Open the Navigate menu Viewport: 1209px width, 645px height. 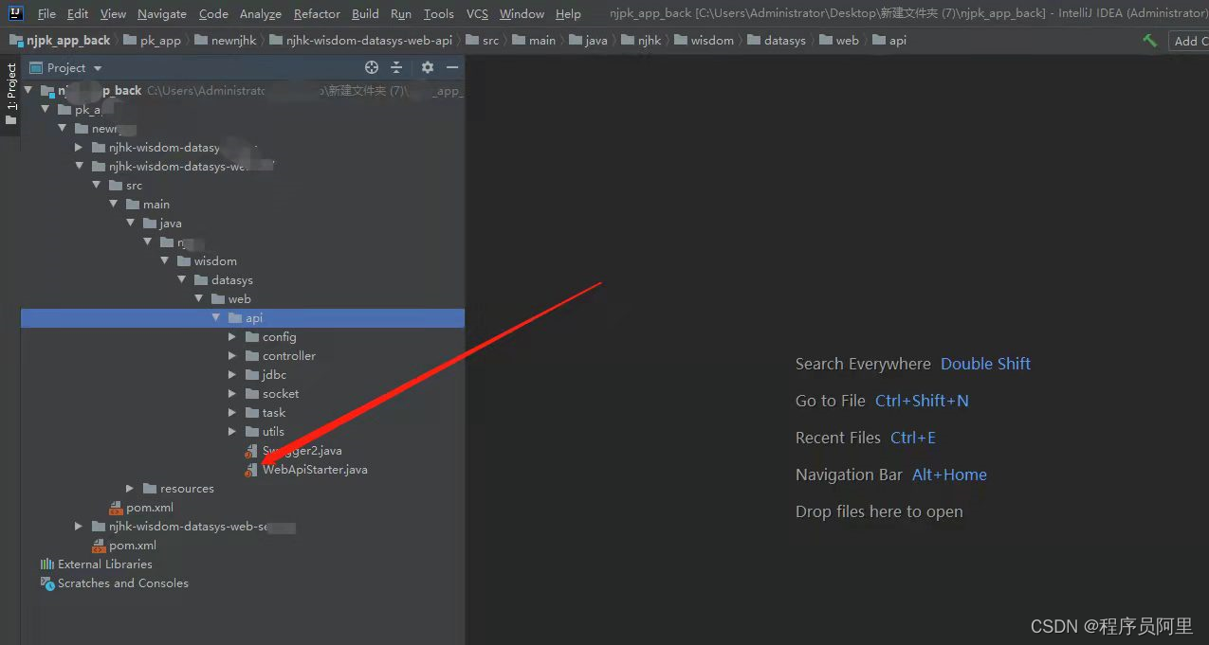[162, 14]
